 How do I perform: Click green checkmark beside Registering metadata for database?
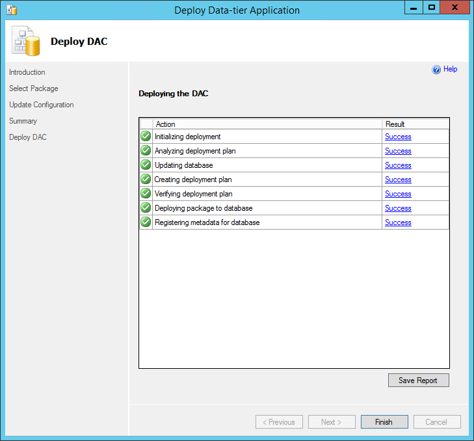[x=146, y=222]
